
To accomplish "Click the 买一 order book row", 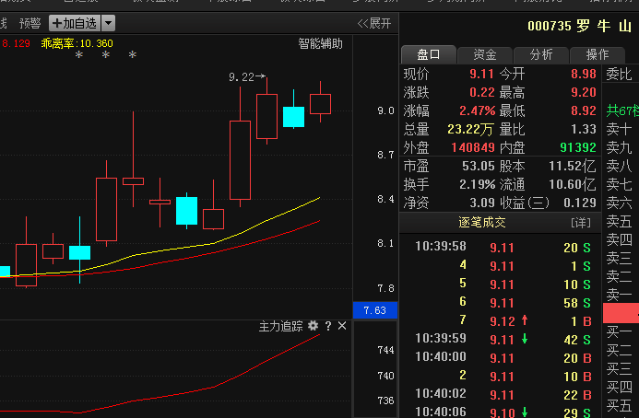I will (x=621, y=331).
